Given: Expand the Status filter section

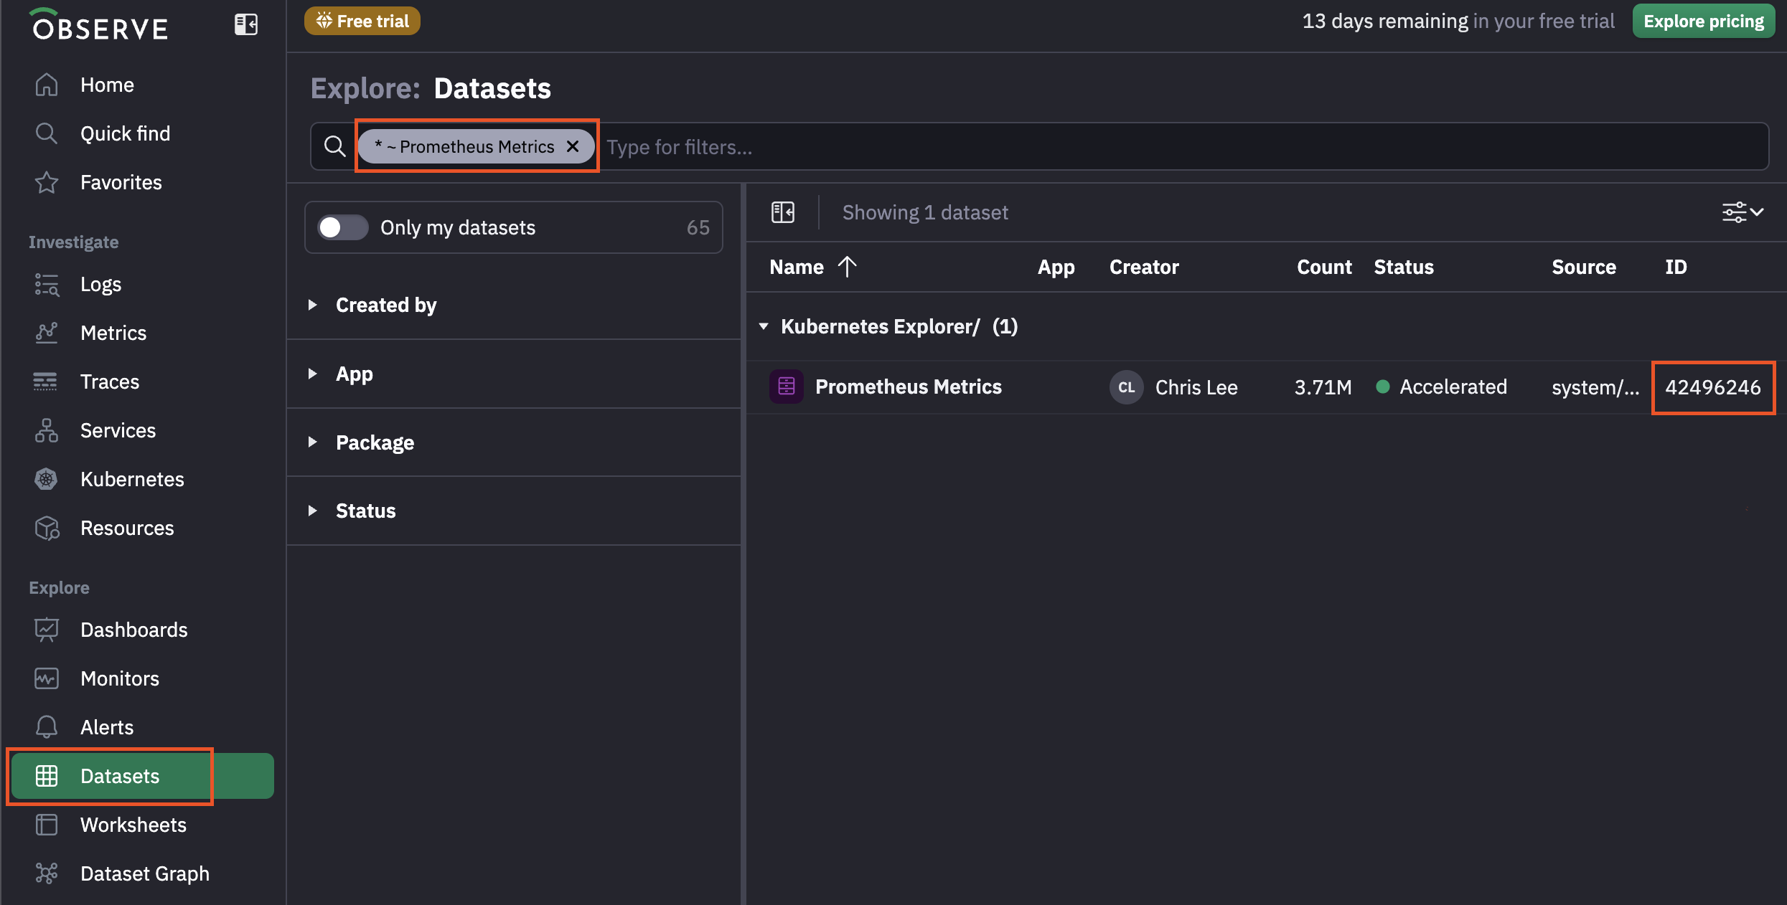Looking at the screenshot, I should click(x=514, y=511).
